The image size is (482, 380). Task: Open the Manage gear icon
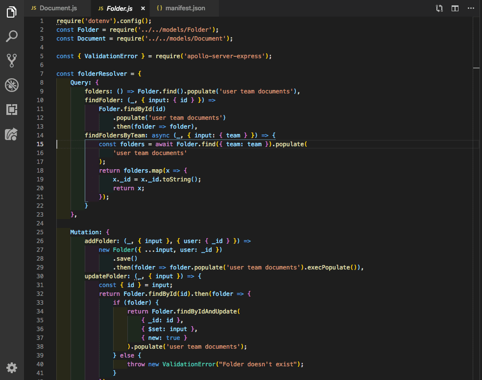tap(12, 368)
